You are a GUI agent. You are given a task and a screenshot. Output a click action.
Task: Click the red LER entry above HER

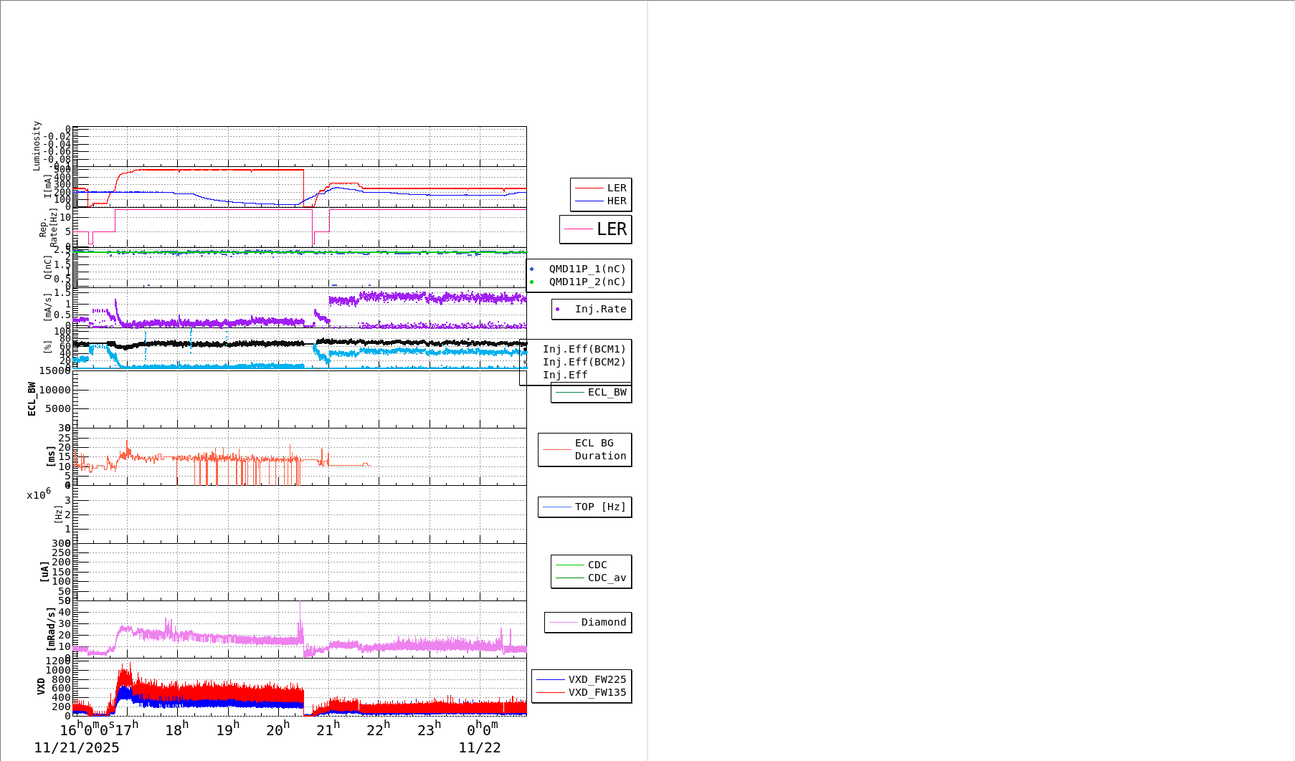coord(601,188)
